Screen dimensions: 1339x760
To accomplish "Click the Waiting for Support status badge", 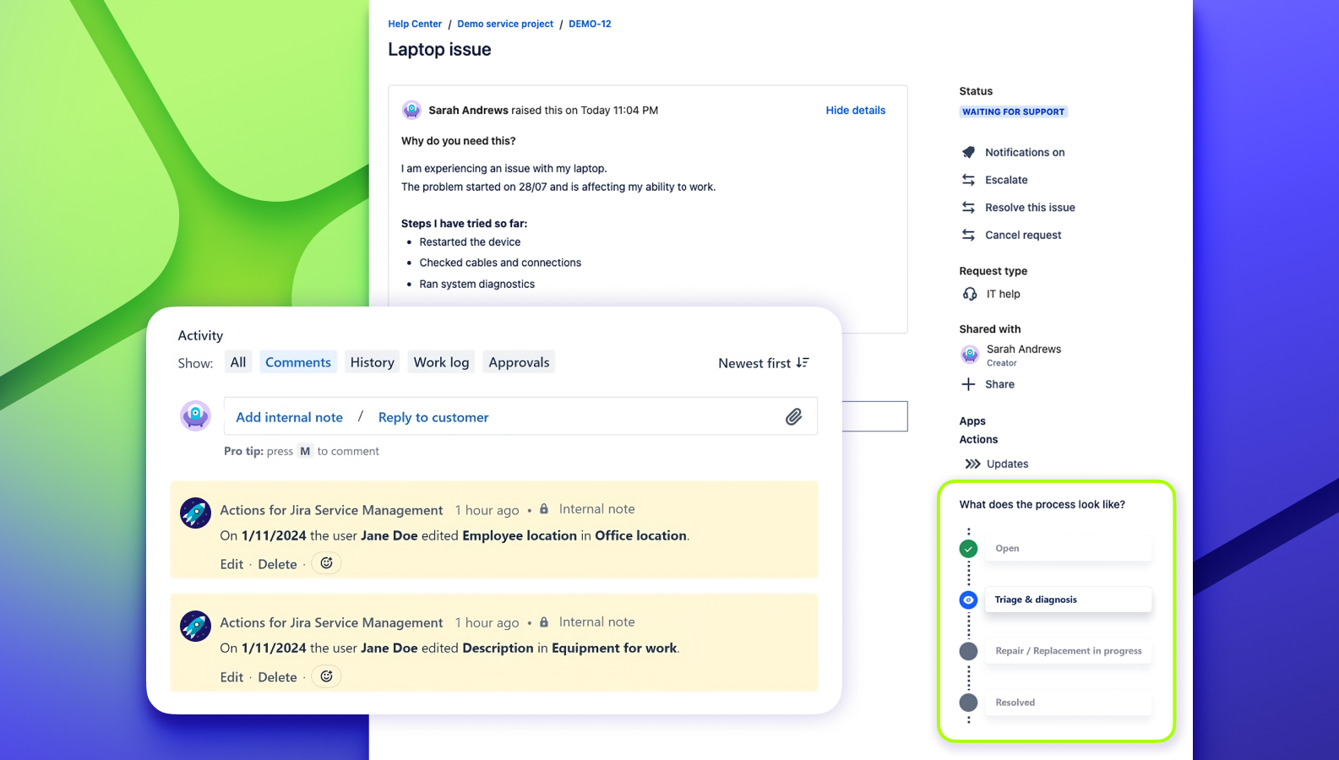I will (1013, 111).
